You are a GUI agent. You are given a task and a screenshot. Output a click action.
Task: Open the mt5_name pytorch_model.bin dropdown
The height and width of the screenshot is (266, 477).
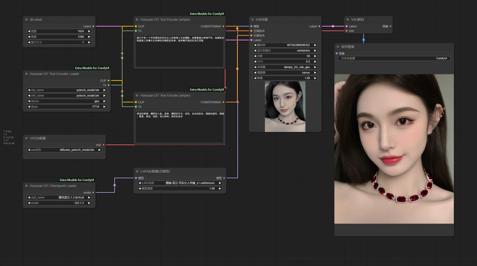67,95
